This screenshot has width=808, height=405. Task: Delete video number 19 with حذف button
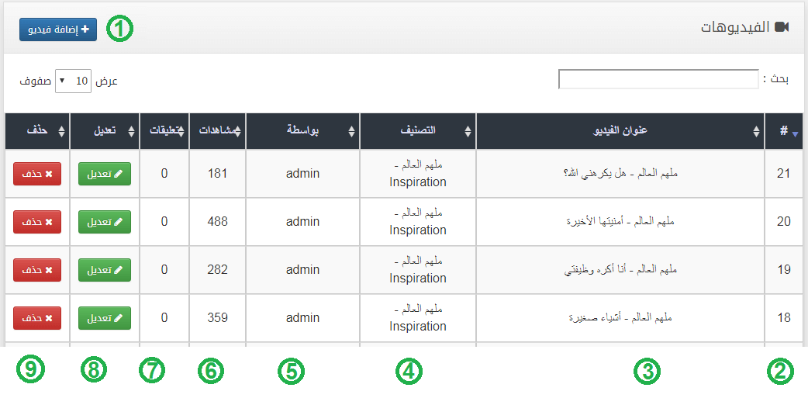point(37,270)
